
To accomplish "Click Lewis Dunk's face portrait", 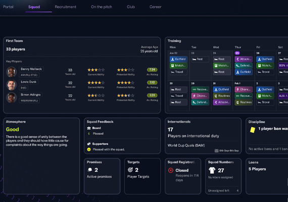I will click(12, 85).
